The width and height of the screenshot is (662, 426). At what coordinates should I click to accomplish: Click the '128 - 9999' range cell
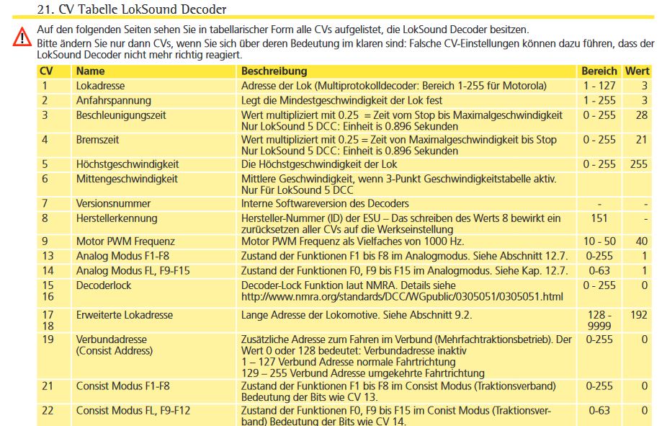[599, 321]
